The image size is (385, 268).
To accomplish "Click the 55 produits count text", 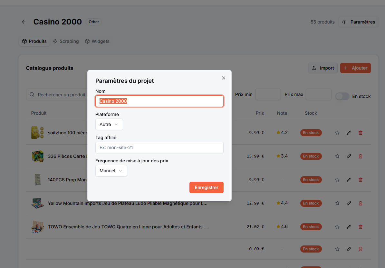I will pos(322,22).
